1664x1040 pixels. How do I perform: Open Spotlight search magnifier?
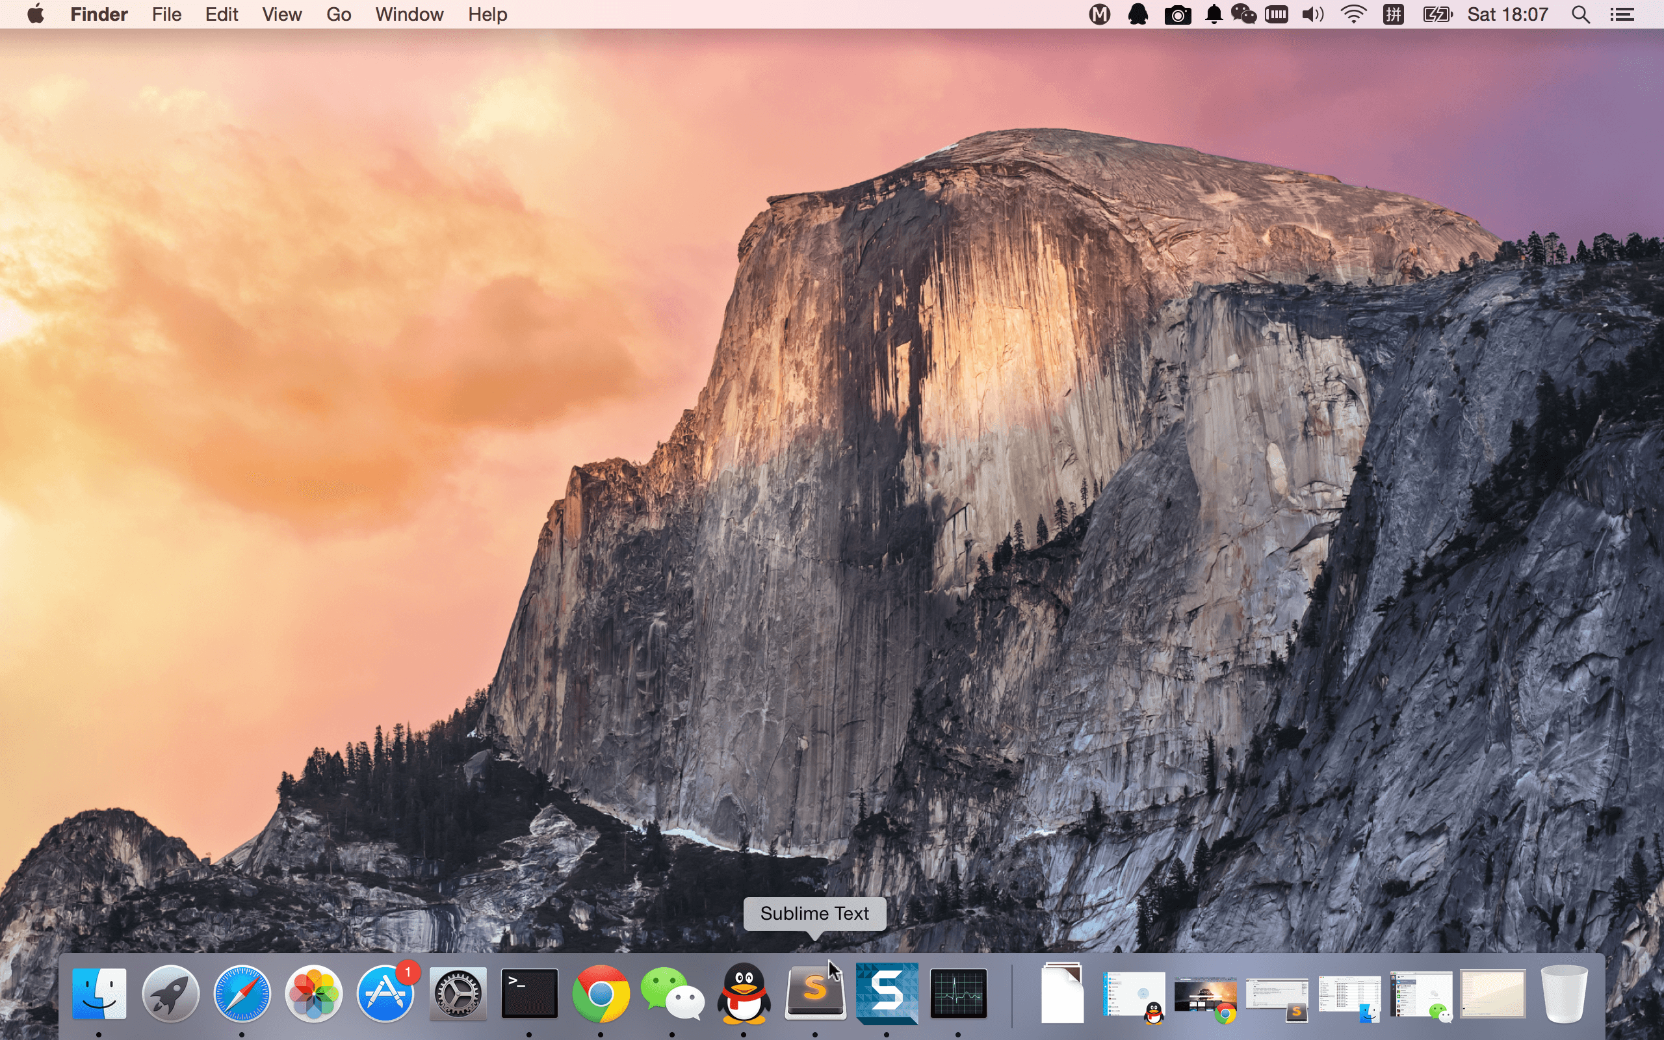(x=1580, y=14)
